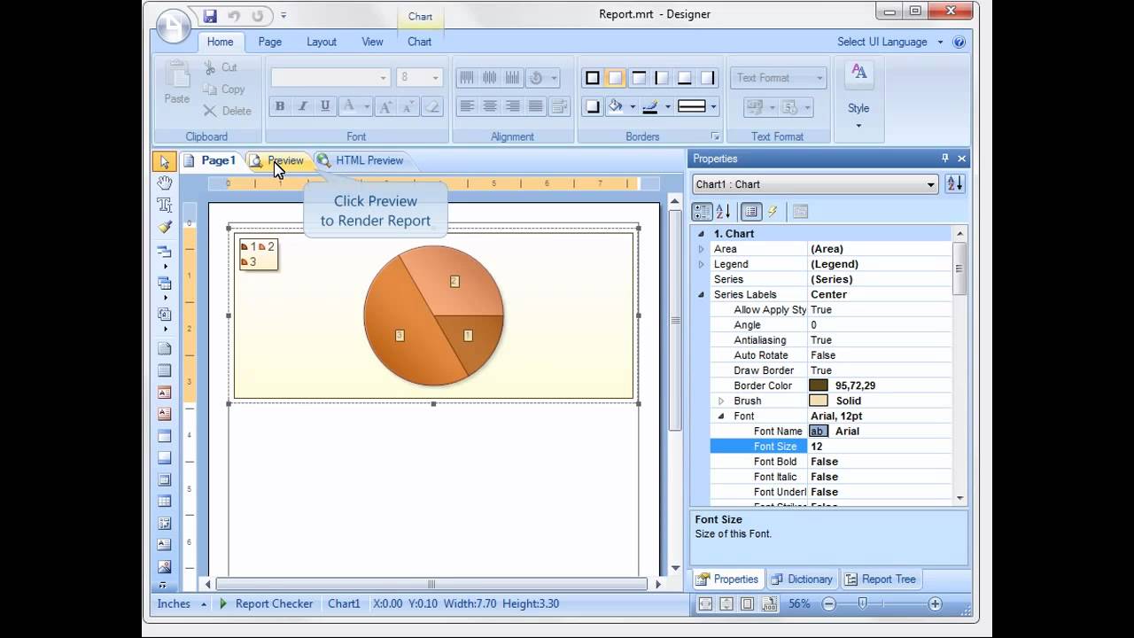This screenshot has height=638, width=1134.
Task: Click the picture component icon in toolbox
Action: point(164,567)
